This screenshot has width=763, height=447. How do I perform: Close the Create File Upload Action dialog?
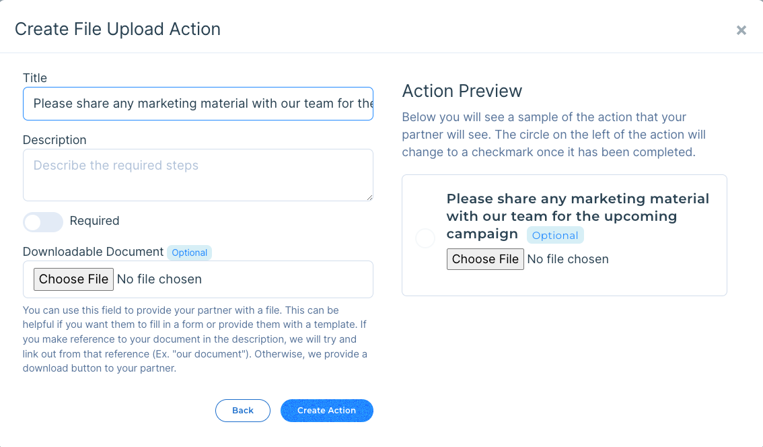pos(741,30)
